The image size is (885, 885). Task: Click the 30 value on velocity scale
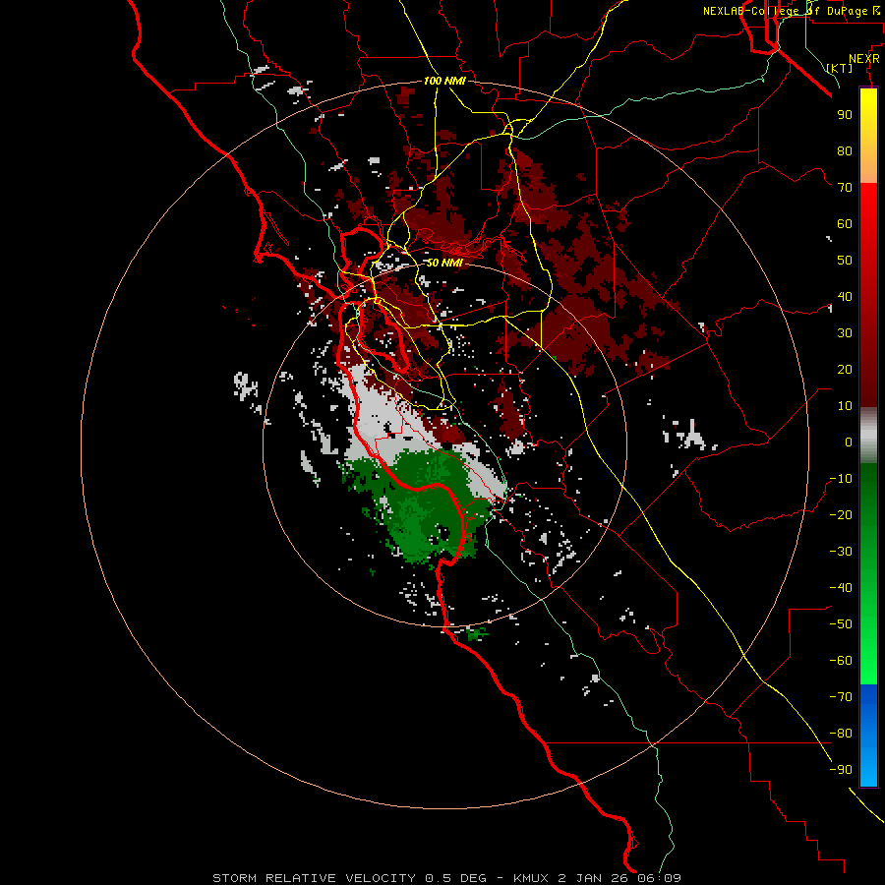click(x=845, y=333)
